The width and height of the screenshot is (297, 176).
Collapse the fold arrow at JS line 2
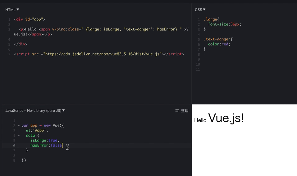(19, 126)
